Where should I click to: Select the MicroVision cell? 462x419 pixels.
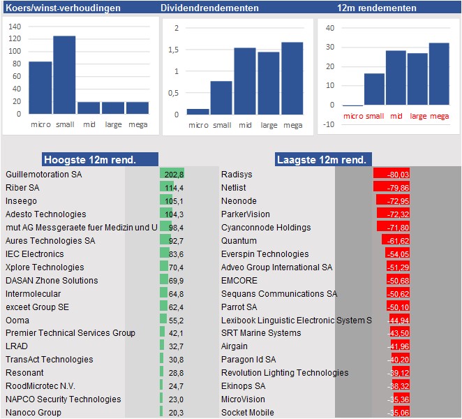pyautogui.click(x=243, y=399)
